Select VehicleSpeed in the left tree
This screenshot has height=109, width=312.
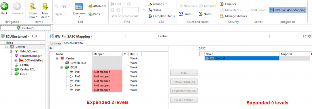click(x=29, y=51)
